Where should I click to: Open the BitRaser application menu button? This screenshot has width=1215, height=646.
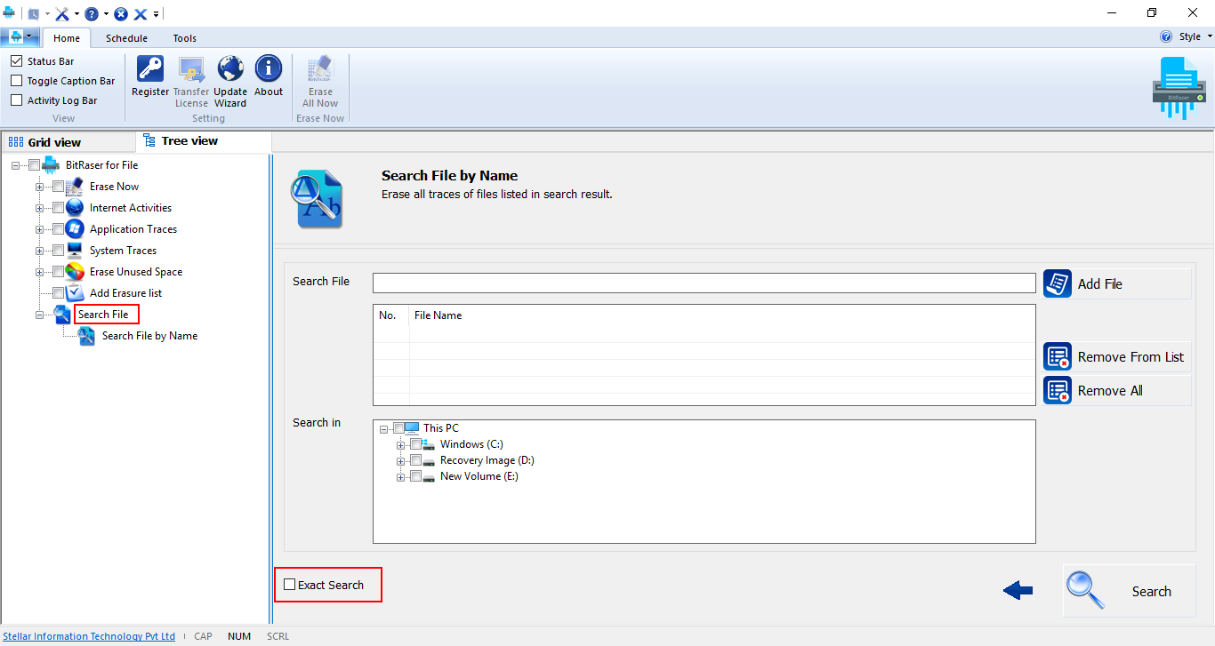click(x=20, y=36)
